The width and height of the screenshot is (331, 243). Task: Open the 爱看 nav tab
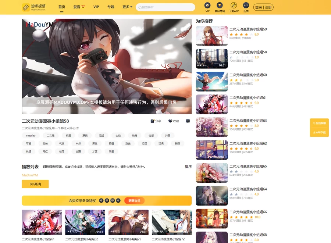79,7
